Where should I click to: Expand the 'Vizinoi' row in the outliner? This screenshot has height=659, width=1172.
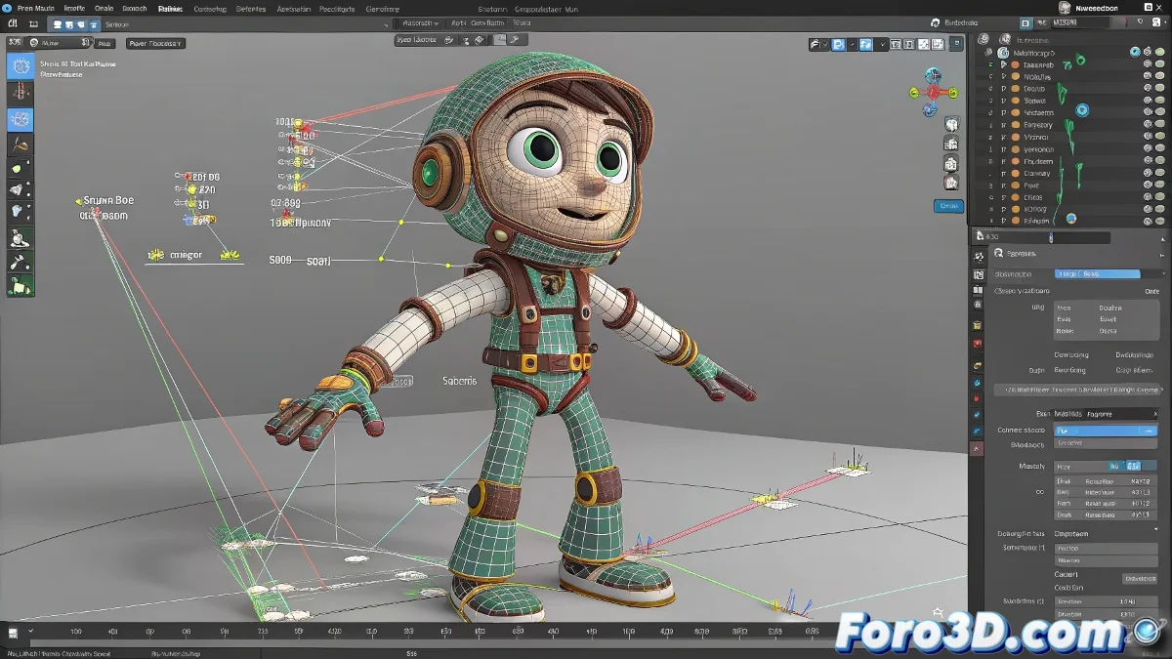(x=1003, y=138)
